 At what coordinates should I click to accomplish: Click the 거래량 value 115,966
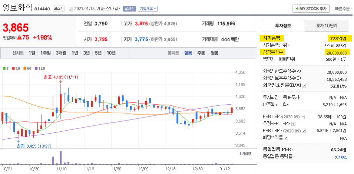(x=226, y=23)
